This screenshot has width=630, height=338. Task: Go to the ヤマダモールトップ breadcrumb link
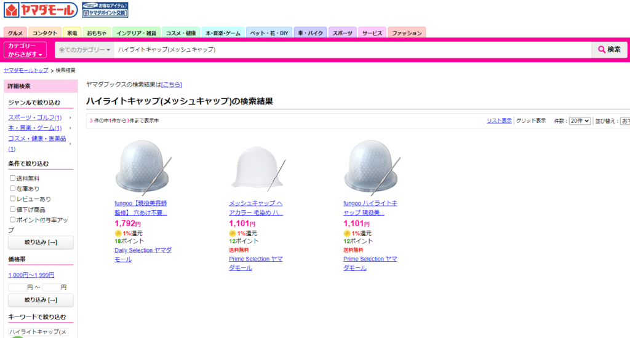pyautogui.click(x=26, y=70)
